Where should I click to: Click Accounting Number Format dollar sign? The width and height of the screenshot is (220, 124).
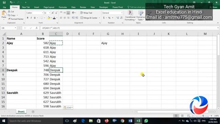click(x=104, y=18)
